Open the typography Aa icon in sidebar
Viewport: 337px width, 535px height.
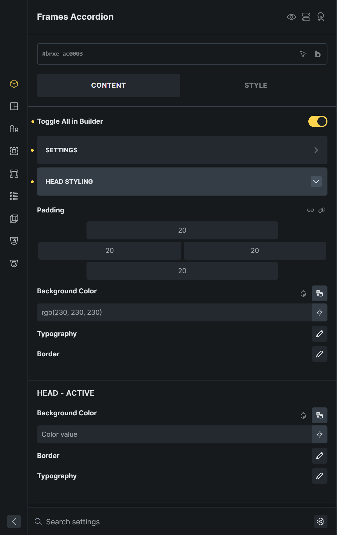tap(14, 129)
